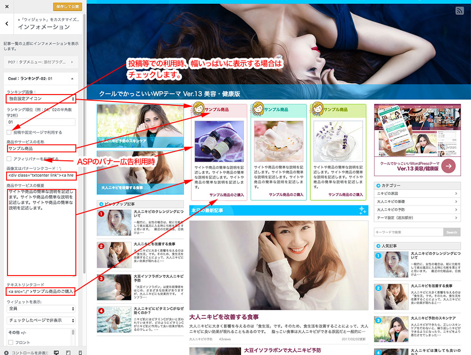Screen dimensions: 471x355
Task: Open the 全員 visibility dropdown
Action: (41, 308)
